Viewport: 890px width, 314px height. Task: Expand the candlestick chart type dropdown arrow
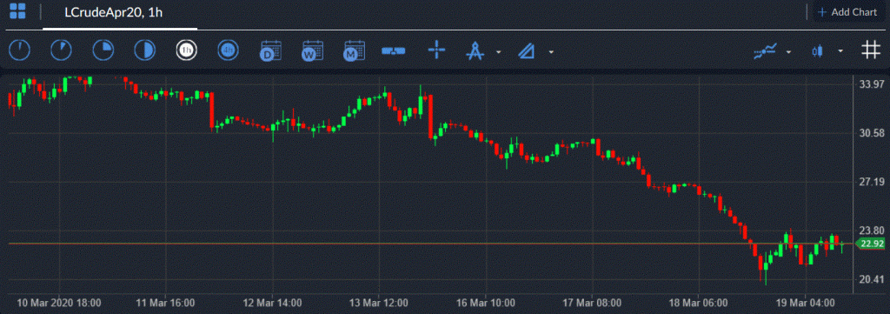pyautogui.click(x=840, y=51)
